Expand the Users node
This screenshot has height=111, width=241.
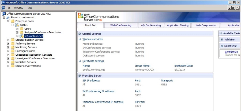pos(17,29)
